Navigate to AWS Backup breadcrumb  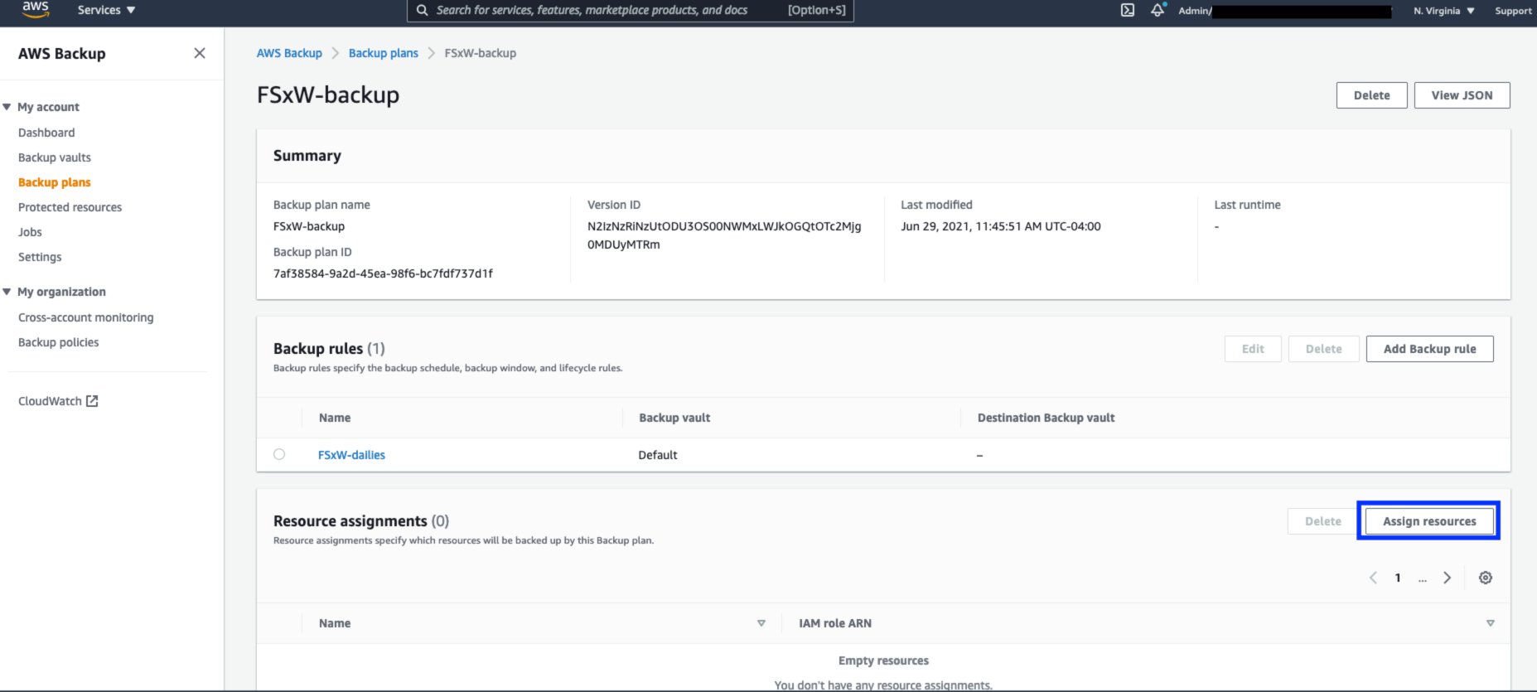(289, 53)
